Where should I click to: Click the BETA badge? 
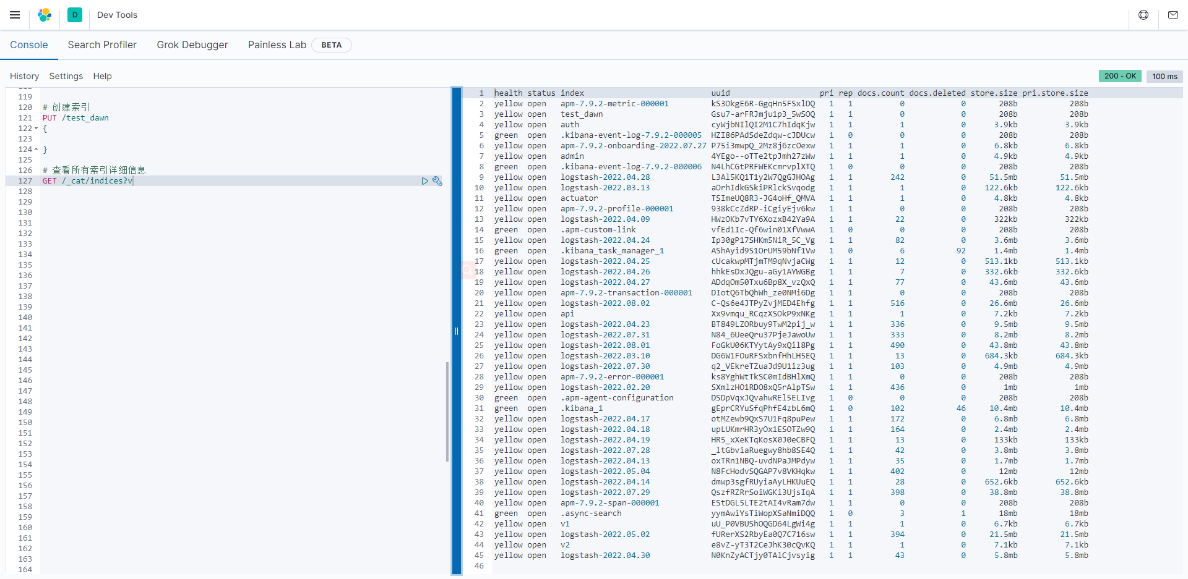[x=332, y=45]
